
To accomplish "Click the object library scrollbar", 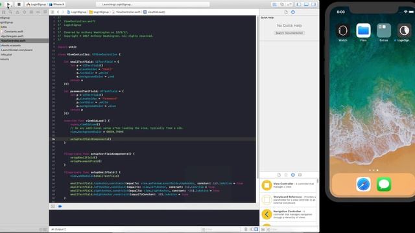I will point(318,181).
